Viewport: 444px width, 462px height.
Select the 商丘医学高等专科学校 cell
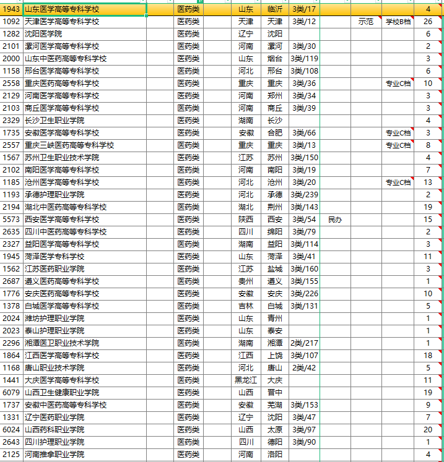(85, 108)
